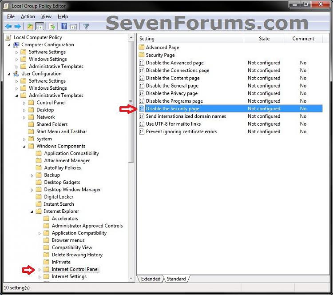This screenshot has height=295, width=333.
Task: Click the Advanced Page folder icon
Action: 142,47
